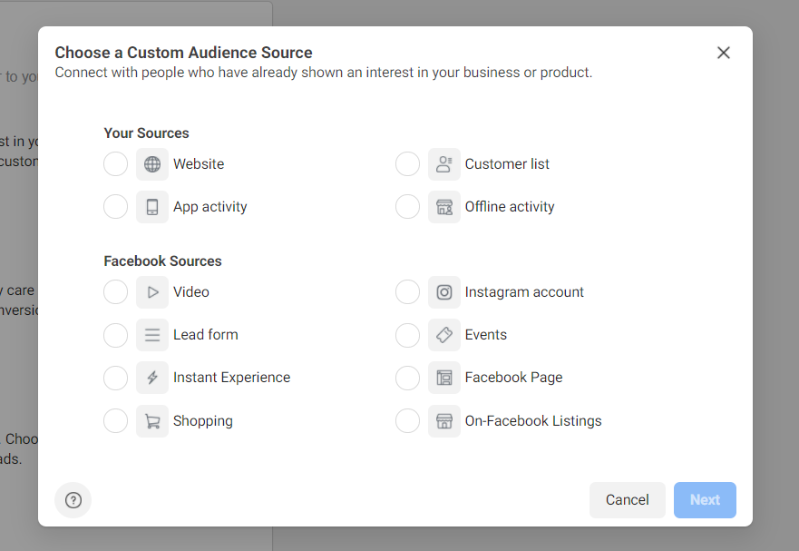Click the Next button
The image size is (799, 551).
(x=705, y=500)
